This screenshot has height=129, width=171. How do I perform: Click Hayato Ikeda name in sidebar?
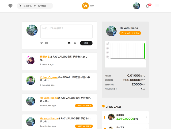[x=129, y=28]
